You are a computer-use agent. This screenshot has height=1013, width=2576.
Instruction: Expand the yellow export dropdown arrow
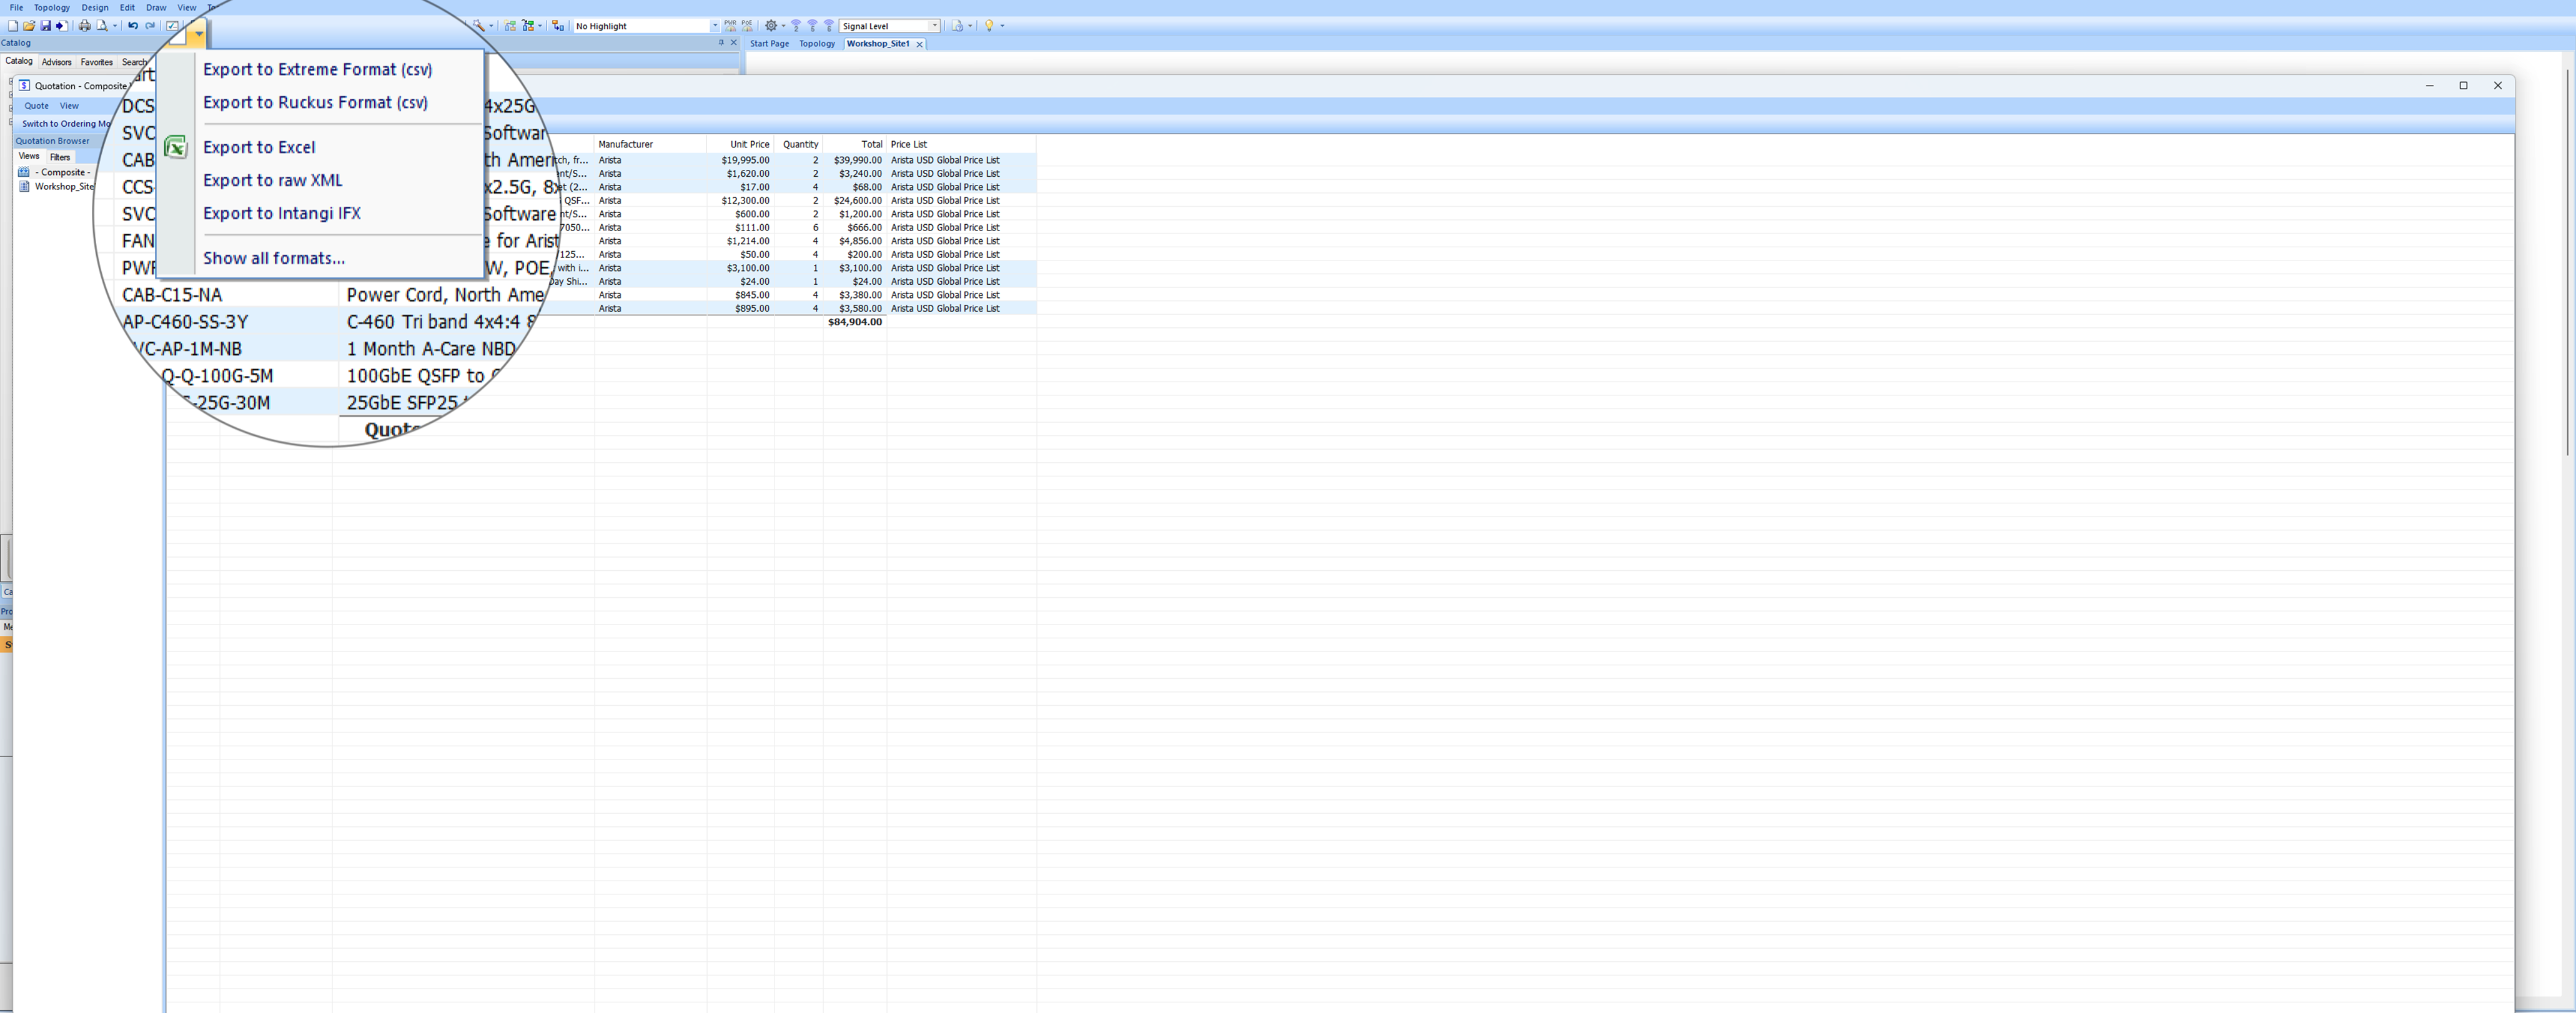[x=199, y=34]
